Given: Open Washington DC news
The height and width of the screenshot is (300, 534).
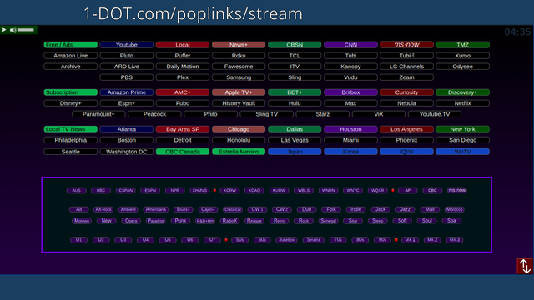Looking at the screenshot, I should 126,152.
